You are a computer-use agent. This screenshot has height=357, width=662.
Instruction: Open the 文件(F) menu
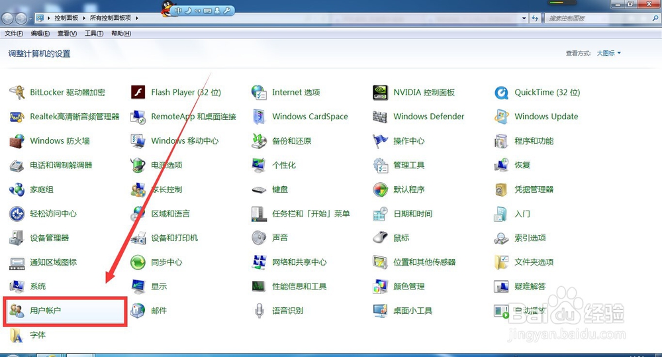pos(13,33)
